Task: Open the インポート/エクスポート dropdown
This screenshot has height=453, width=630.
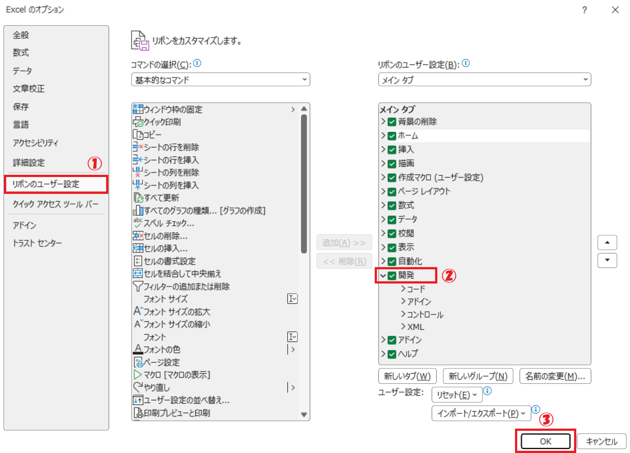Action: pos(481,413)
